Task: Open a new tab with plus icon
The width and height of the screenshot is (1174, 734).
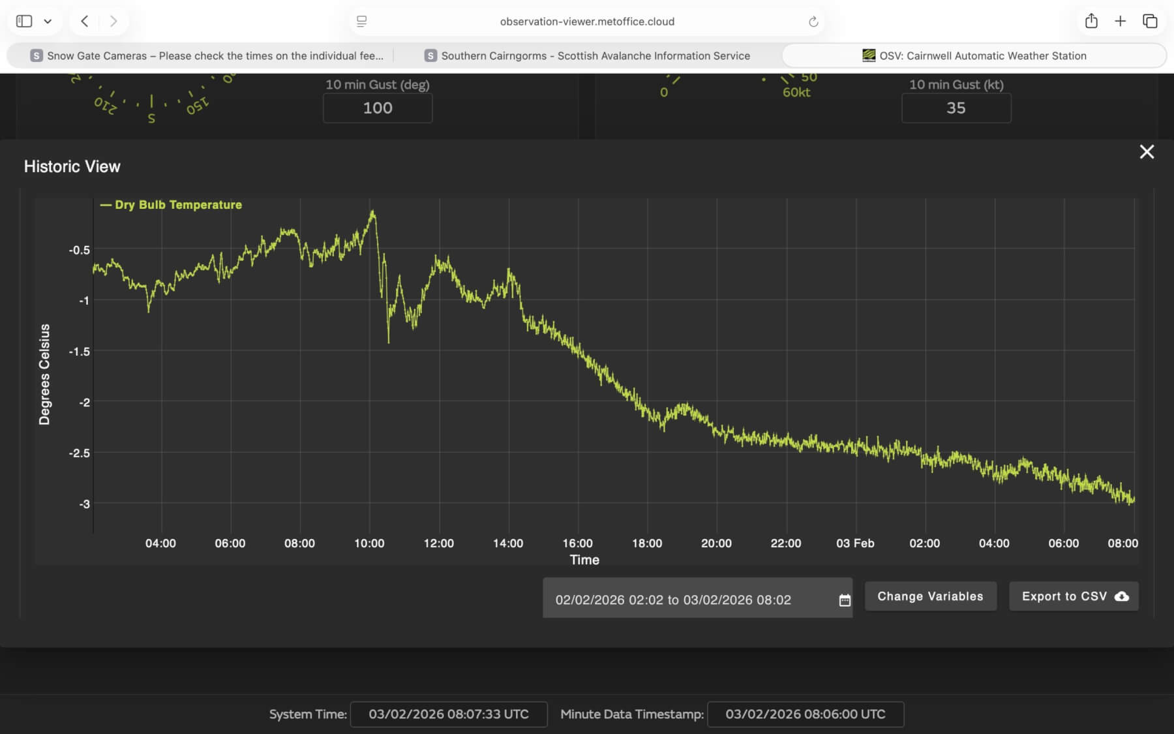Action: 1120,22
